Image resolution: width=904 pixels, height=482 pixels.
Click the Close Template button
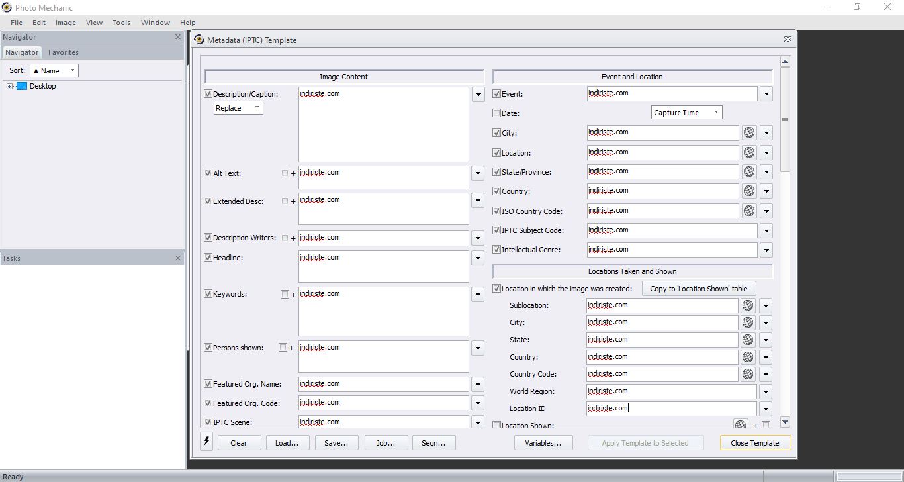click(x=755, y=443)
